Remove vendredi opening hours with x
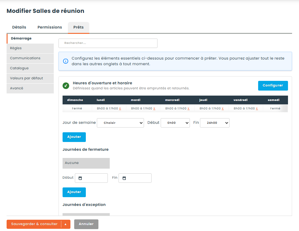Image resolution: width=299 pixels, height=231 pixels. pos(257,108)
